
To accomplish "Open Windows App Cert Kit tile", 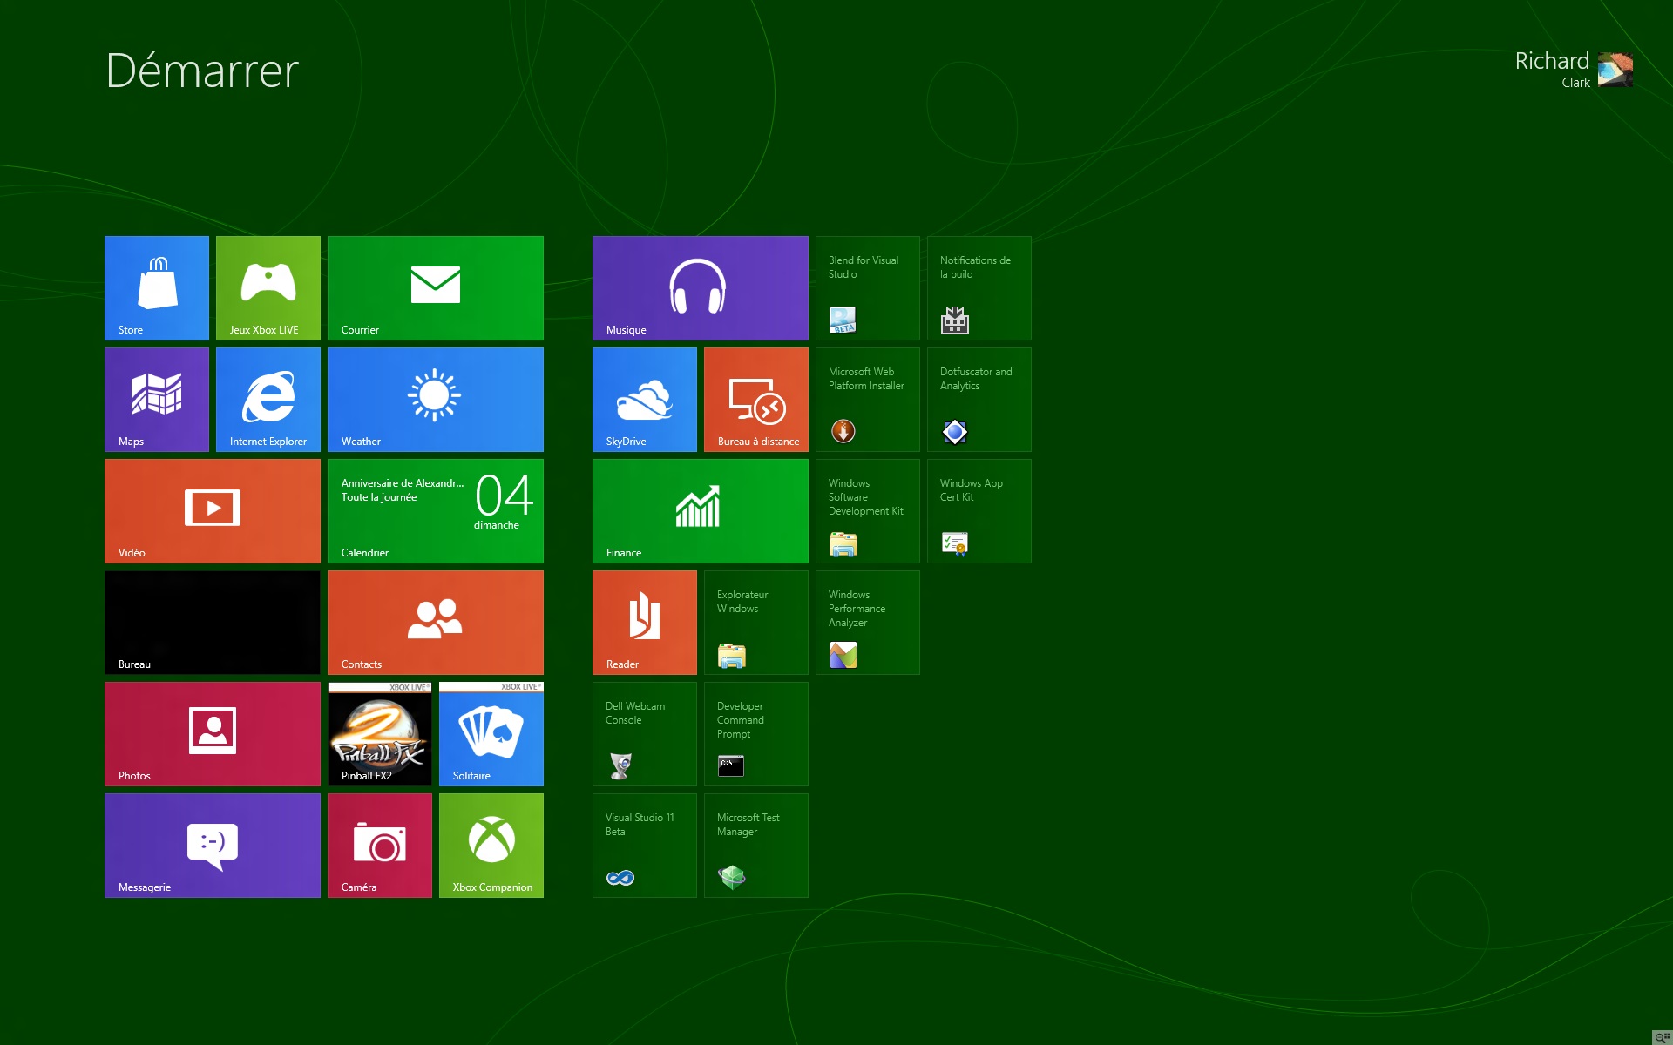I will [979, 511].
